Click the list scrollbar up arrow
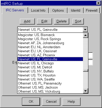The width and height of the screenshot is (102, 108). tap(86, 35)
